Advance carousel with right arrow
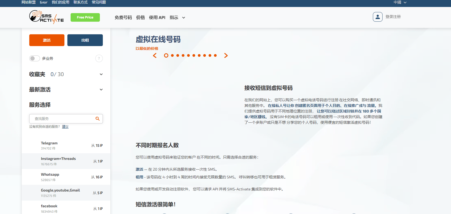The height and width of the screenshot is (214, 451). (x=226, y=55)
